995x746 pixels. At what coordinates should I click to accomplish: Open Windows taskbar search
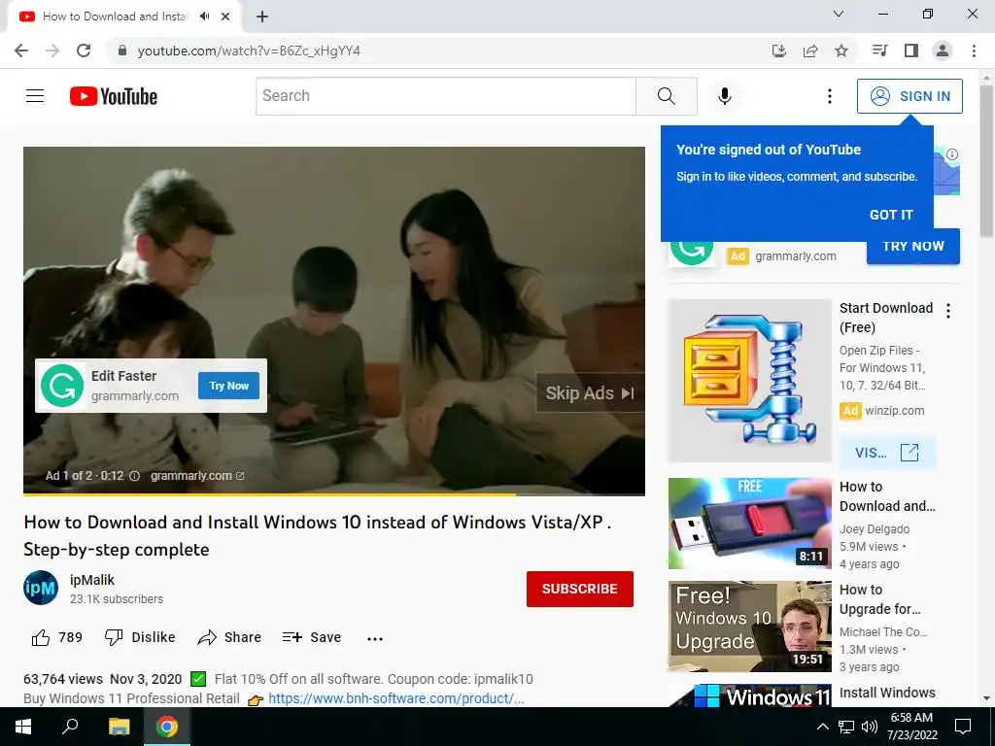tap(70, 727)
